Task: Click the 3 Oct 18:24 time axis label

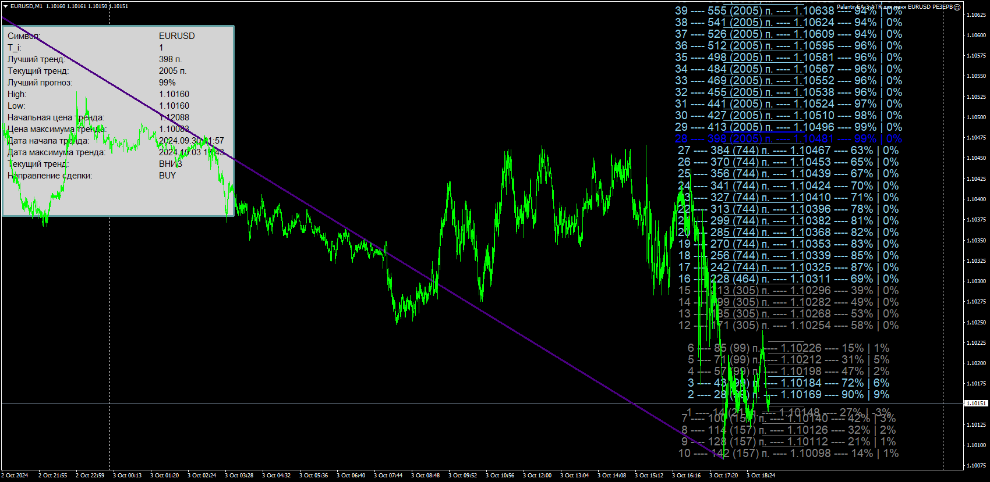Action: pyautogui.click(x=761, y=476)
